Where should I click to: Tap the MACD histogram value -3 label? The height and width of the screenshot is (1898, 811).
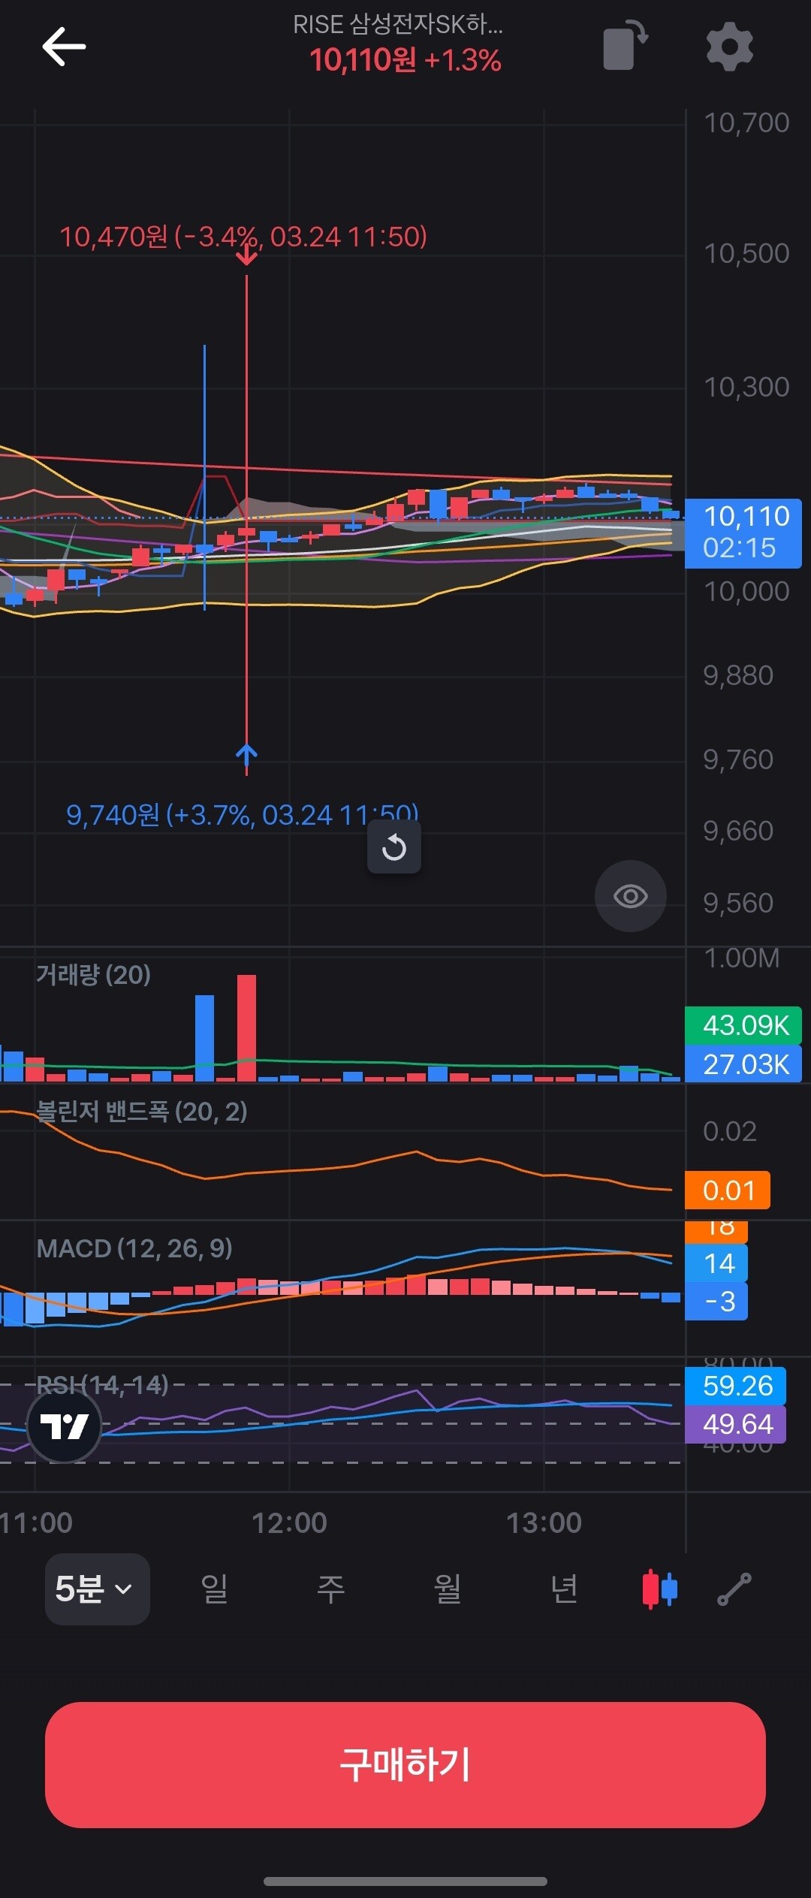716,1302
